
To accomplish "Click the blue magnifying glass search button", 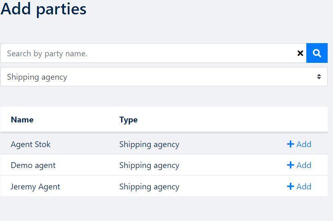I will tap(317, 53).
